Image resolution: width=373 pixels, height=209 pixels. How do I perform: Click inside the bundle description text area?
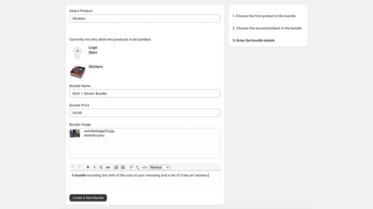pyautogui.click(x=145, y=180)
